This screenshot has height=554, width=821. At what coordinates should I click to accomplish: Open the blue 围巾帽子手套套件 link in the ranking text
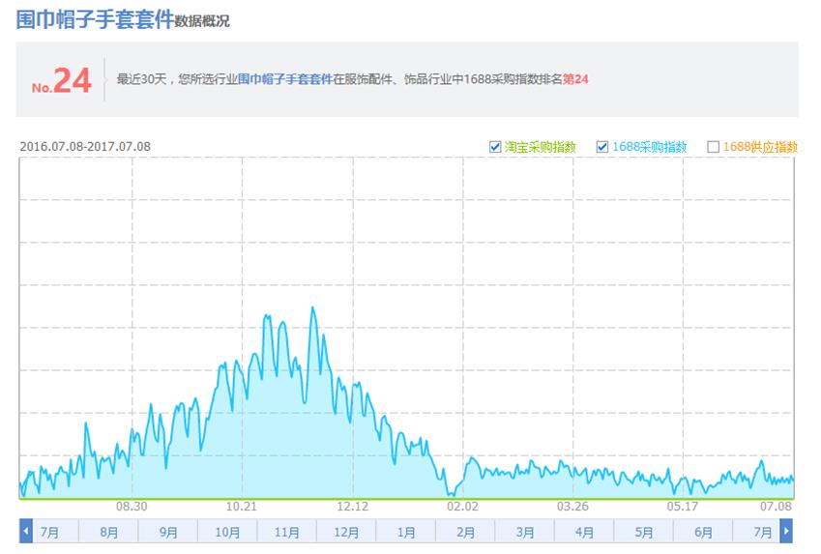coord(285,79)
